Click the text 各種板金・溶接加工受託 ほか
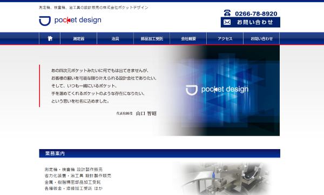The image size is (324, 195). pyautogui.click(x=73, y=189)
